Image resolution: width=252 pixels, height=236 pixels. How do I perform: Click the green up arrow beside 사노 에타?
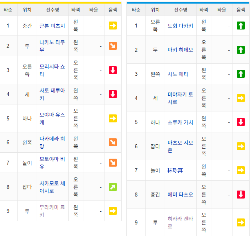point(241,74)
